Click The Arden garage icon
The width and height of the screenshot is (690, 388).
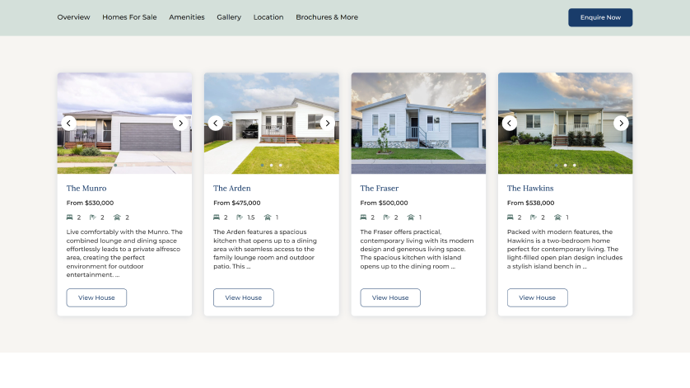(268, 217)
